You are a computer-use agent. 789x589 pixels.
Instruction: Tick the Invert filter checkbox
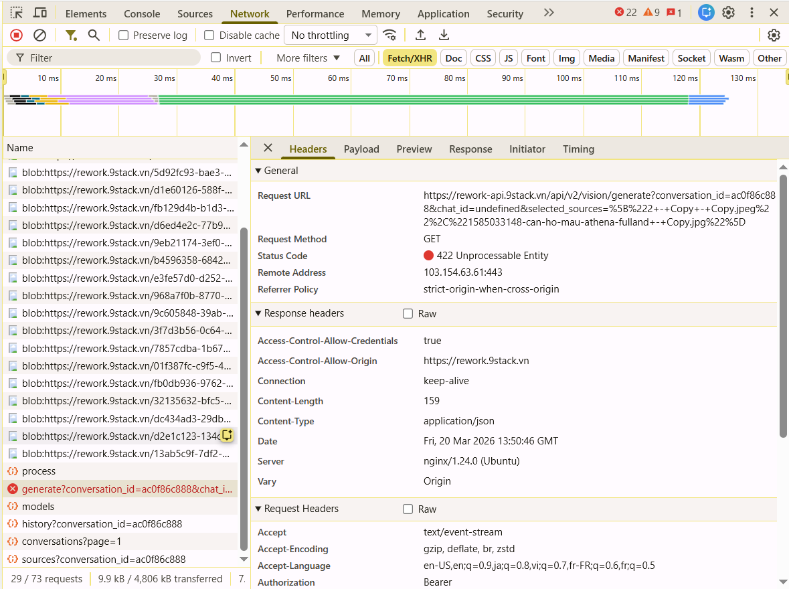tap(216, 58)
